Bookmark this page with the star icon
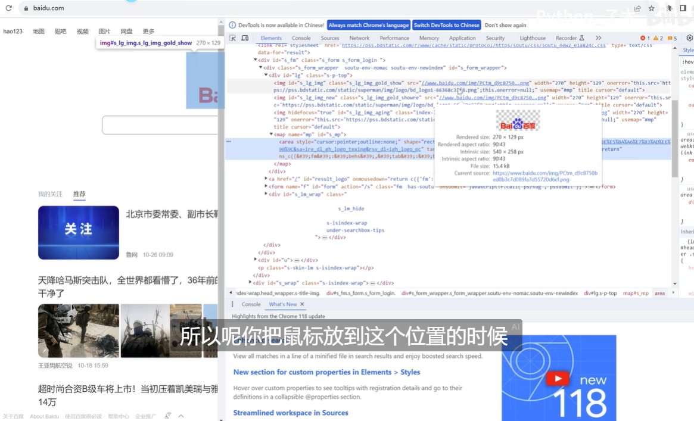The height and width of the screenshot is (421, 694). (x=652, y=8)
